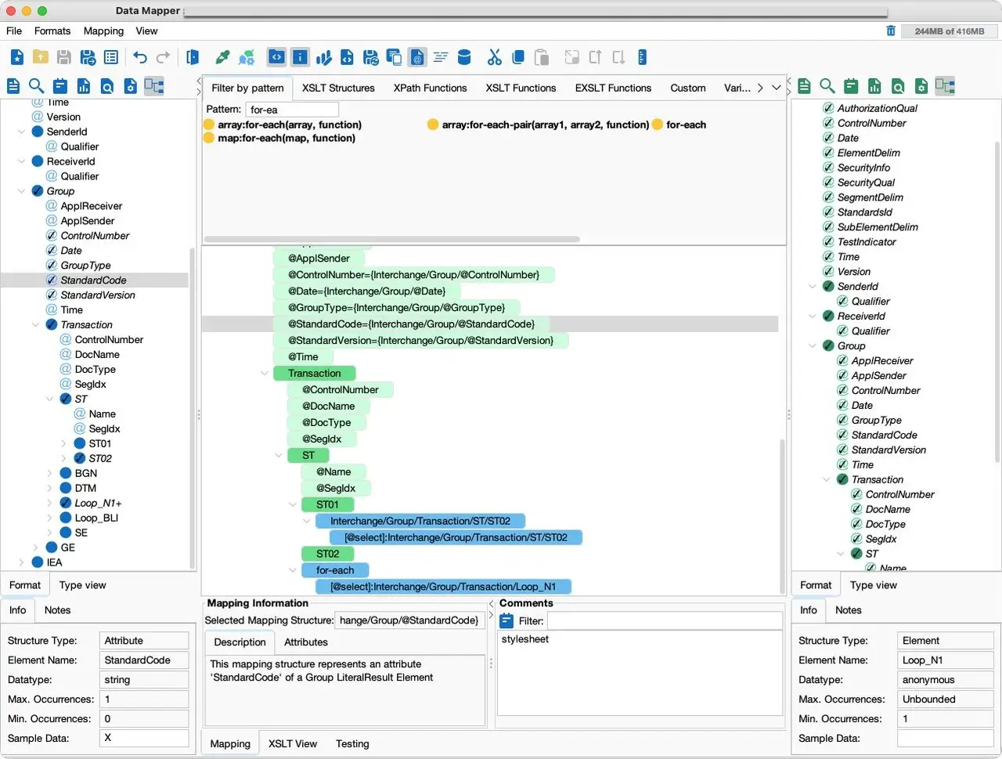
Task: Click the undo arrow in the toolbar
Action: point(140,57)
